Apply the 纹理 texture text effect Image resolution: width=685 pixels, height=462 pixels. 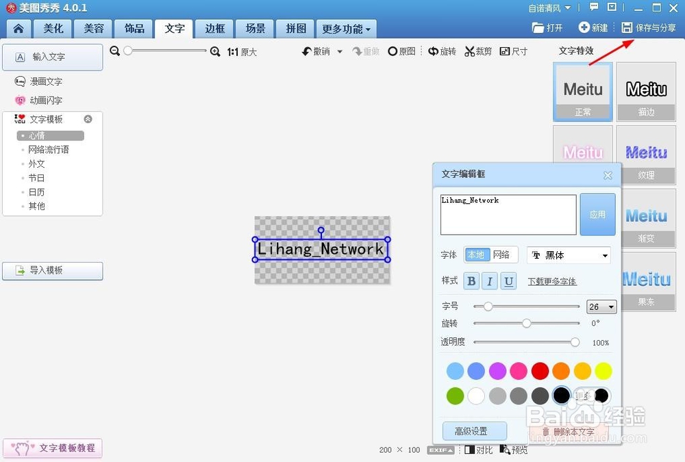click(646, 155)
